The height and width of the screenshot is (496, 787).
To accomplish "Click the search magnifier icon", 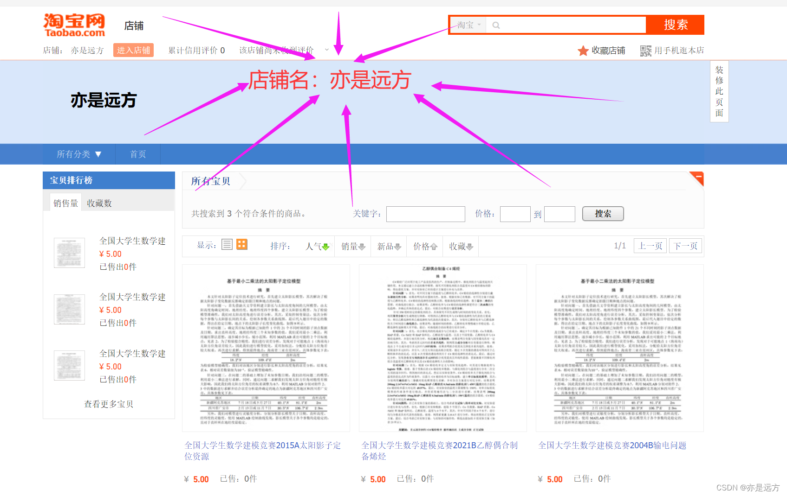I will [x=496, y=25].
